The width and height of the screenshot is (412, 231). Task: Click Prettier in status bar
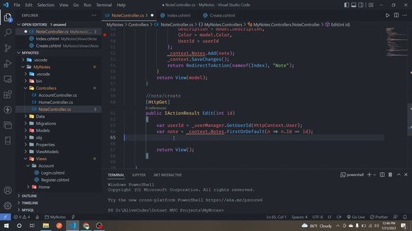pos(379,217)
